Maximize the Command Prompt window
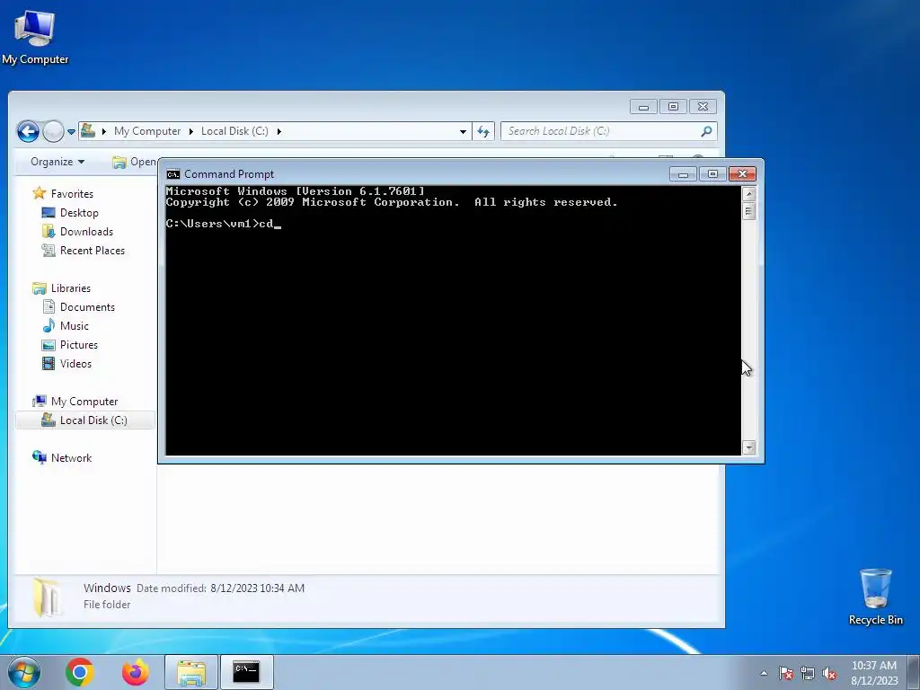The width and height of the screenshot is (920, 690). pyautogui.click(x=712, y=174)
